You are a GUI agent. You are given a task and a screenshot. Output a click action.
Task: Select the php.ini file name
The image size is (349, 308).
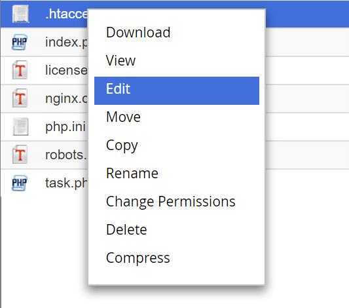(x=65, y=127)
